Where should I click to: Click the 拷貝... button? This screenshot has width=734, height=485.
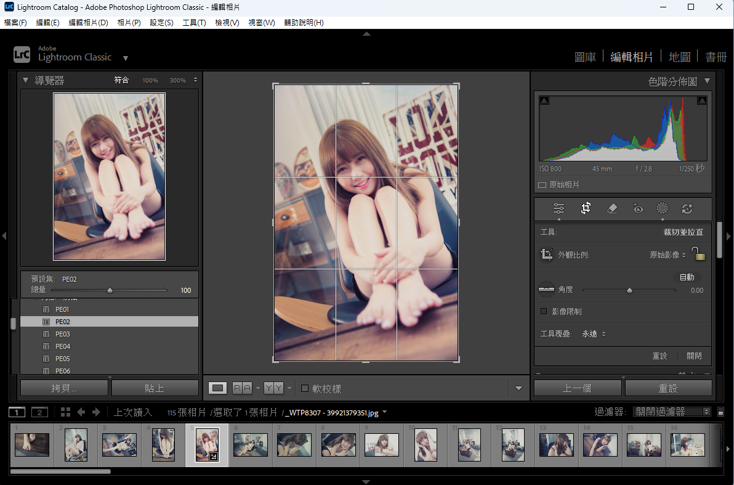(65, 388)
